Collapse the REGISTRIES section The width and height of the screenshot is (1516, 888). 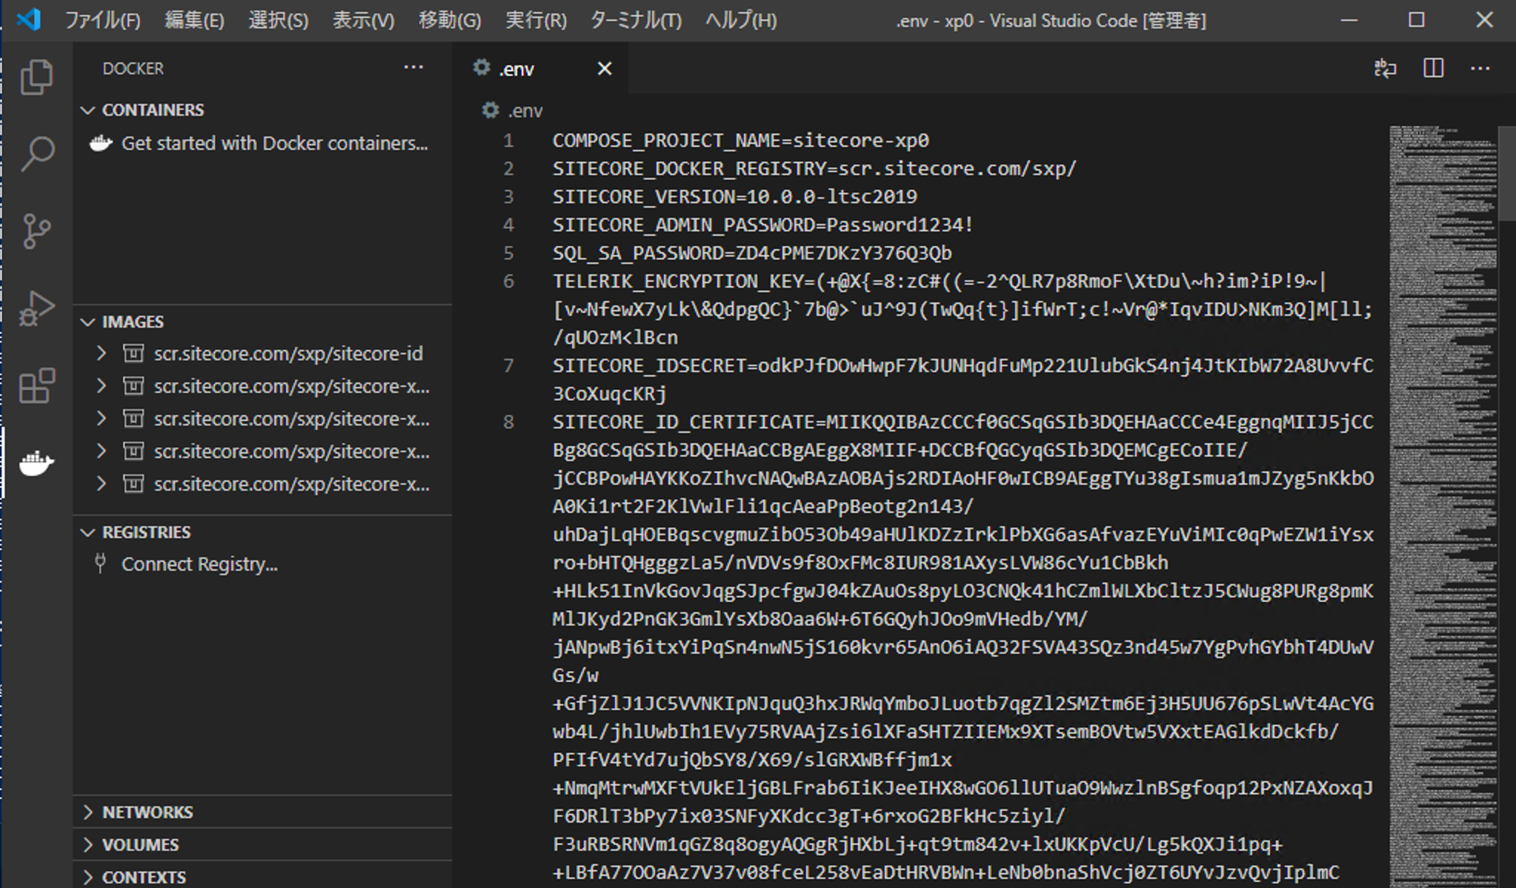point(88,532)
